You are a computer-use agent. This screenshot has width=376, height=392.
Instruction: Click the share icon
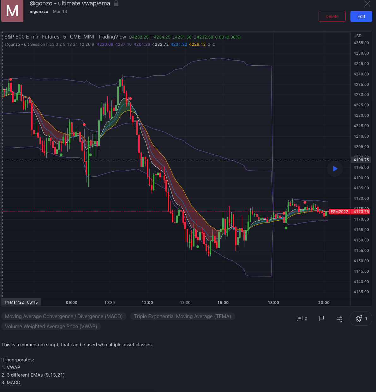click(x=340, y=318)
